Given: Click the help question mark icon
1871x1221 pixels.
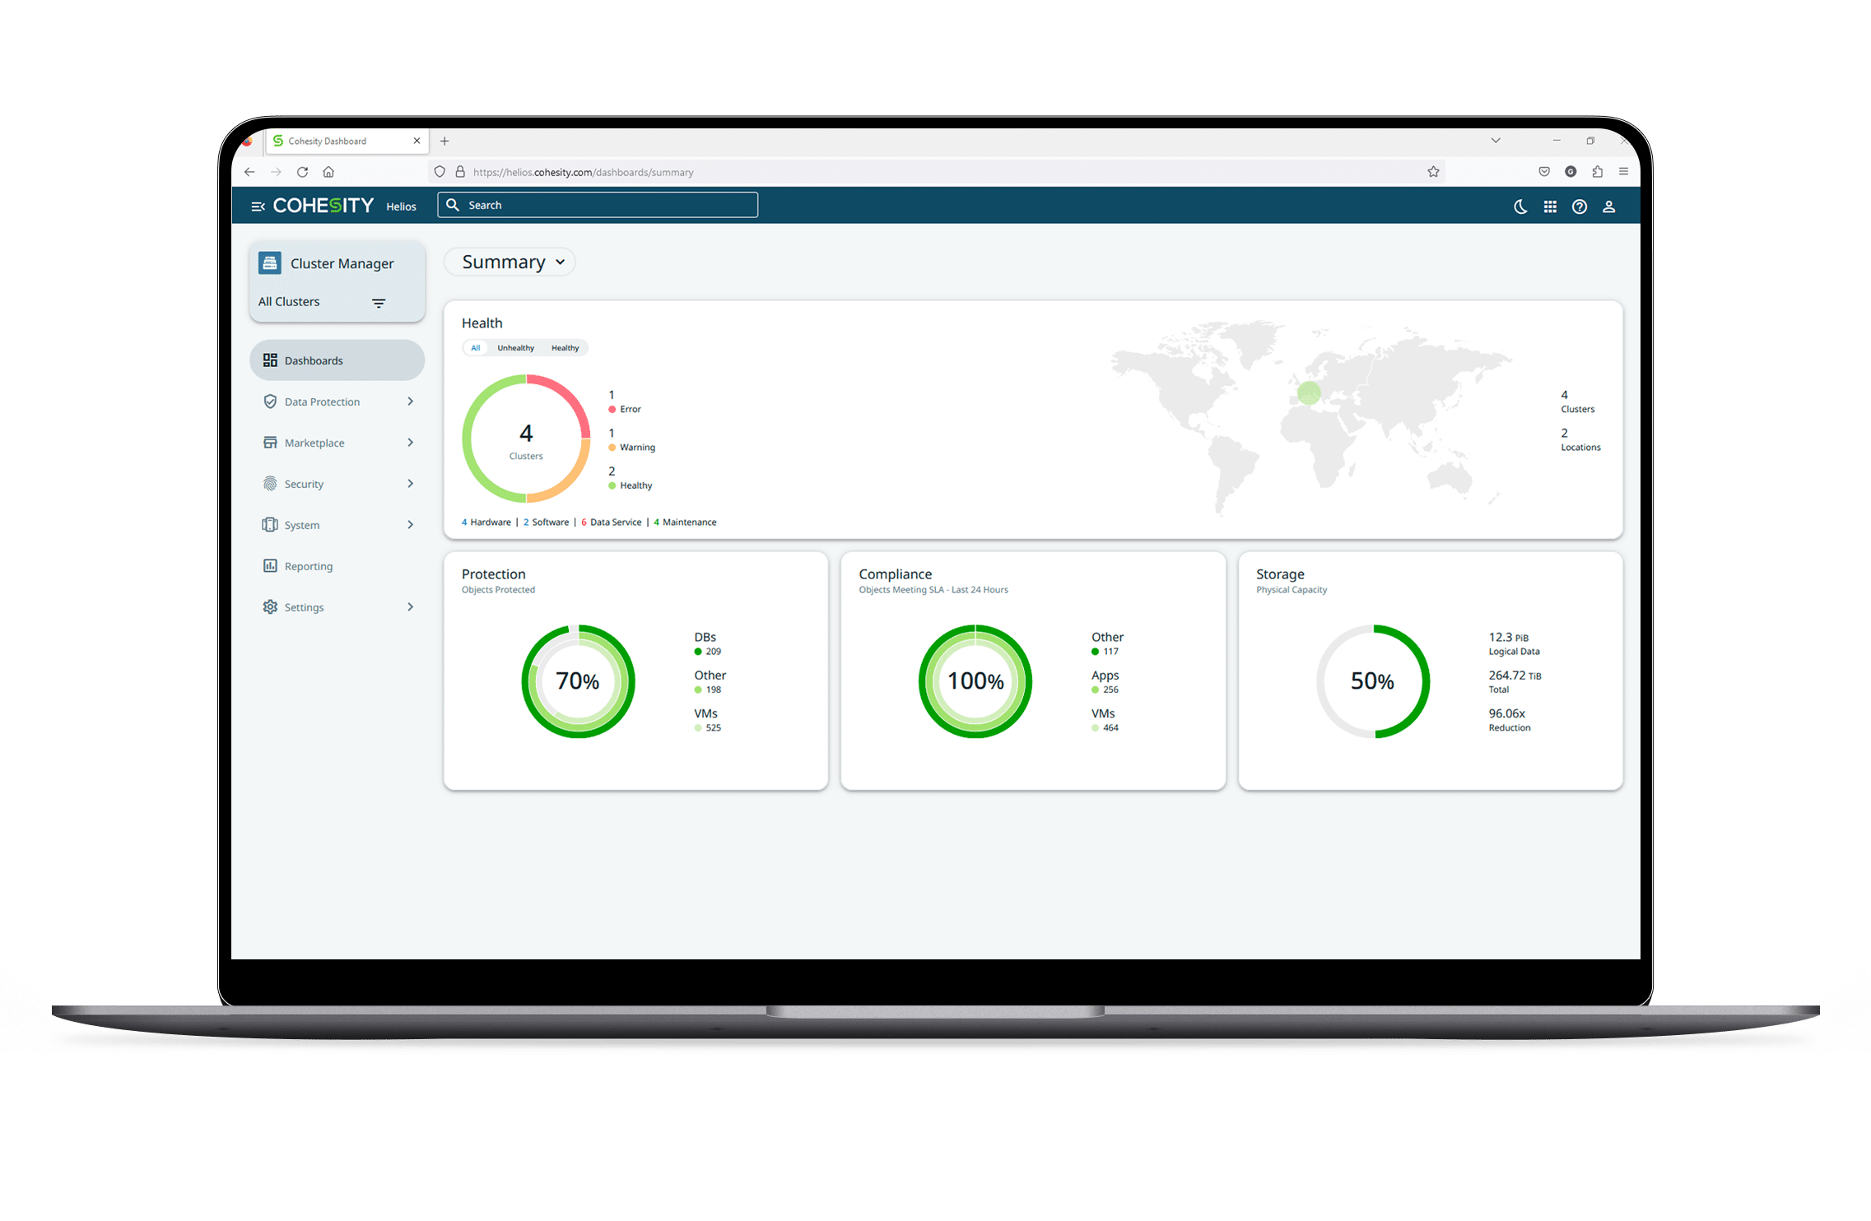Looking at the screenshot, I should pos(1579,207).
